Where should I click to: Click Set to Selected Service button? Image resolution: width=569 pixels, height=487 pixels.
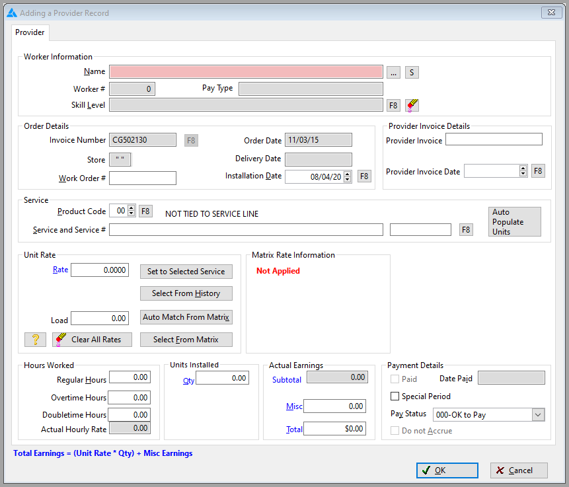coord(186,272)
